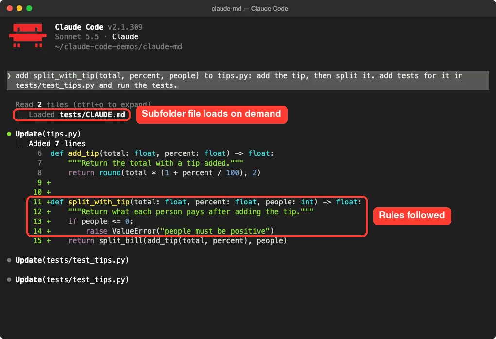496x339 pixels.
Task: Click the 'Sonnet 5.5' model name
Action: [77, 37]
